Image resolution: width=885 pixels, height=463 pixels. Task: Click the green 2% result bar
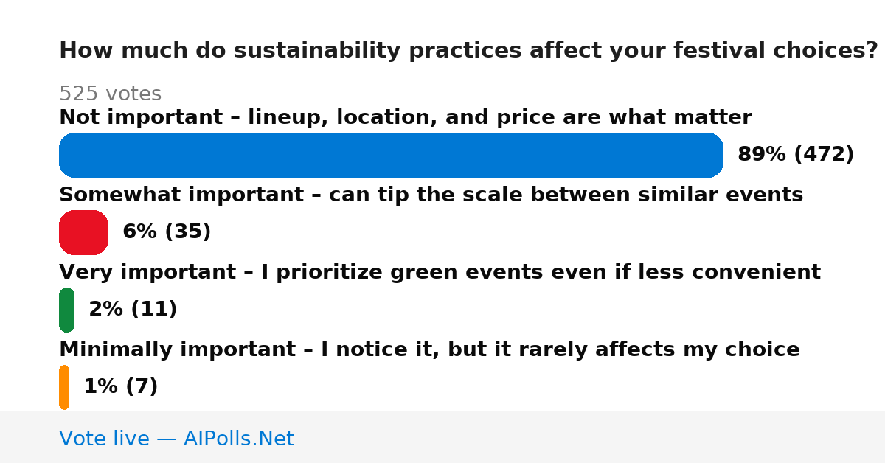66,310
